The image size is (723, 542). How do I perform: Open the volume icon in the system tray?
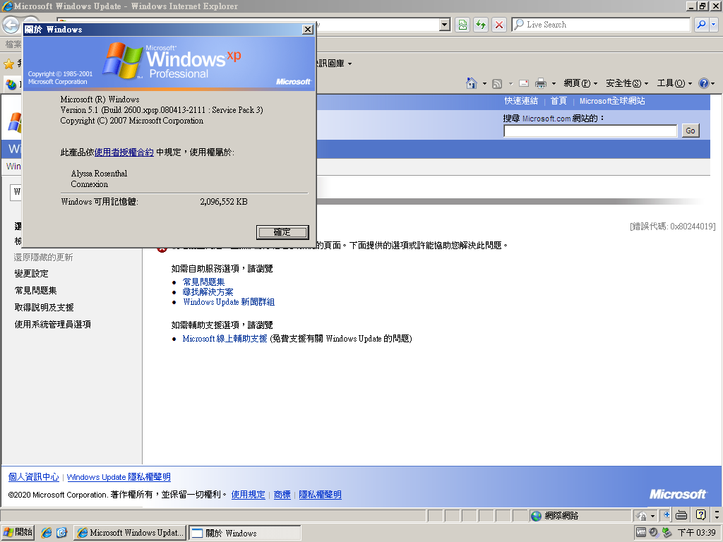point(653,531)
